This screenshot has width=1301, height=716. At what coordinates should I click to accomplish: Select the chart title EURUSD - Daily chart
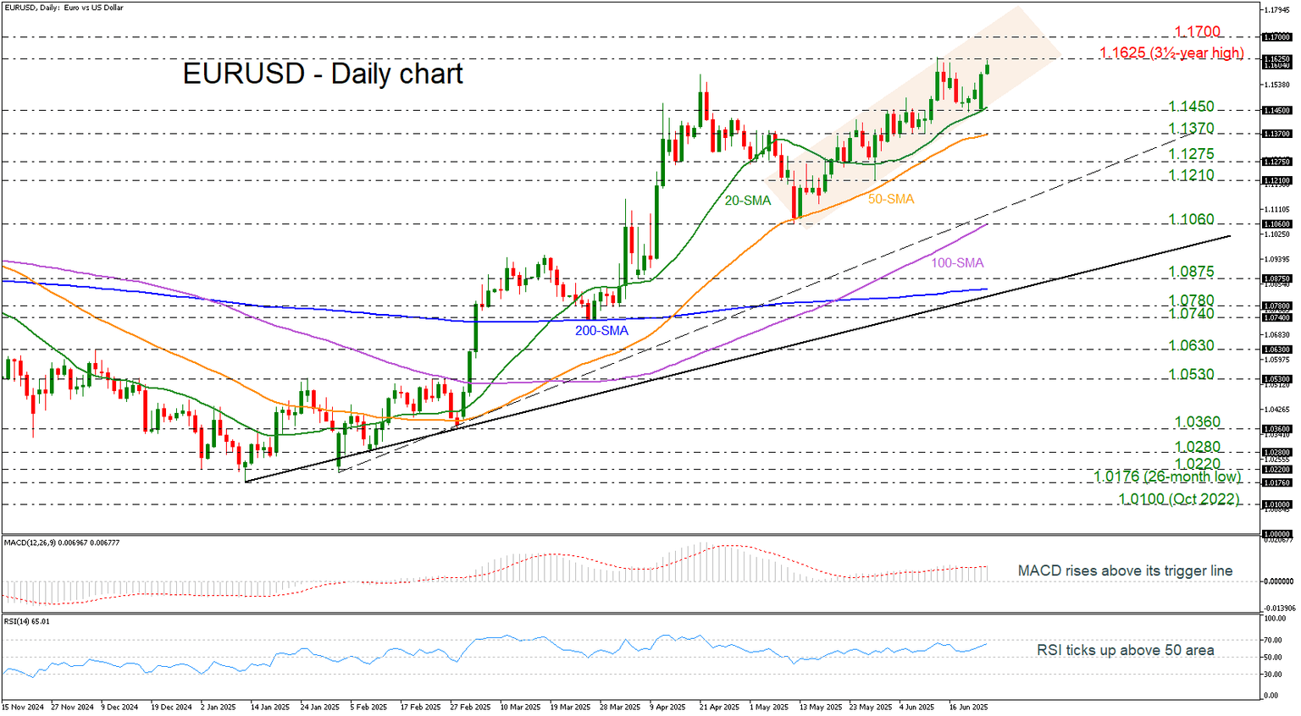tap(322, 74)
